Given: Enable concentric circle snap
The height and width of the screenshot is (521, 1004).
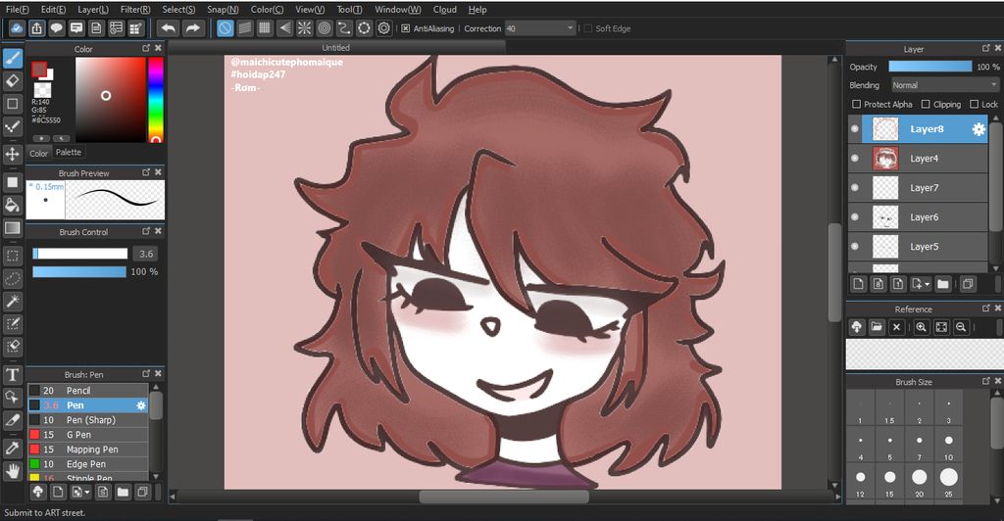Looking at the screenshot, I should click(324, 28).
